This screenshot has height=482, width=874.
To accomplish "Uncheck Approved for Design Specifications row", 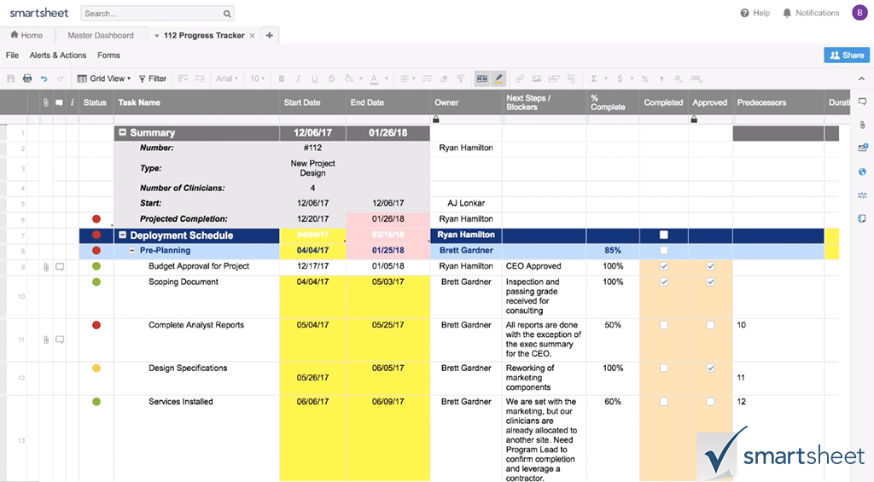I will tap(710, 369).
